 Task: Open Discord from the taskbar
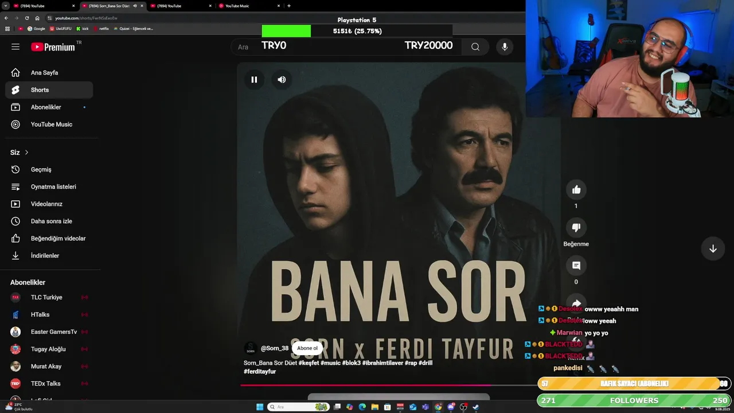pyautogui.click(x=451, y=407)
